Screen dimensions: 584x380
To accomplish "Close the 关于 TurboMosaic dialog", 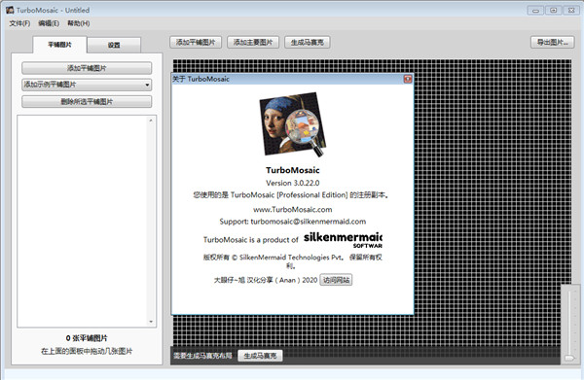I will pyautogui.click(x=408, y=79).
